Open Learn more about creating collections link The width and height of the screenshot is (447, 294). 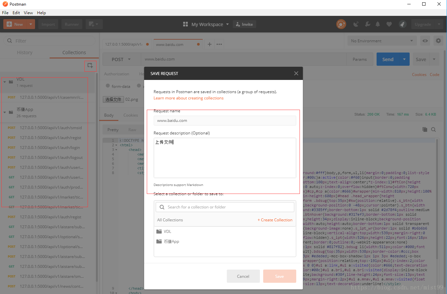(x=188, y=98)
